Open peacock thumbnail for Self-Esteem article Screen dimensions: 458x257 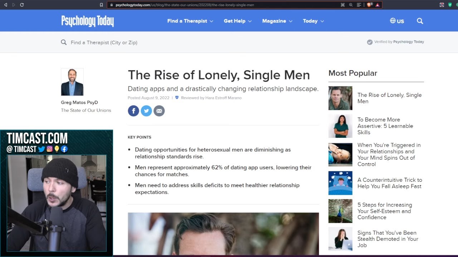[340, 211]
